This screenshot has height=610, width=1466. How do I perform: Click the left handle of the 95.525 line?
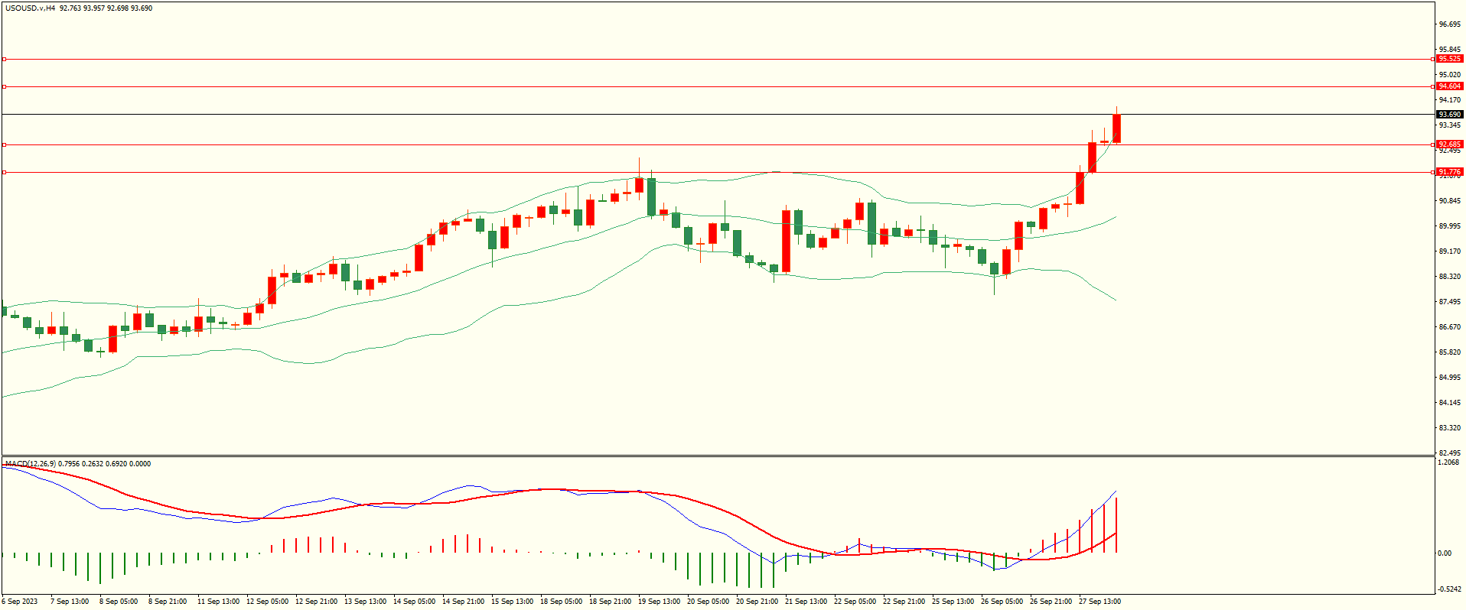pyautogui.click(x=5, y=59)
